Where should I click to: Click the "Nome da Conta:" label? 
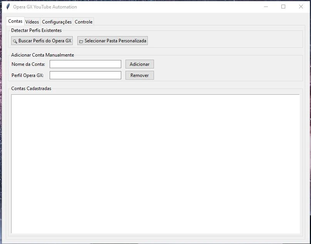(28, 64)
